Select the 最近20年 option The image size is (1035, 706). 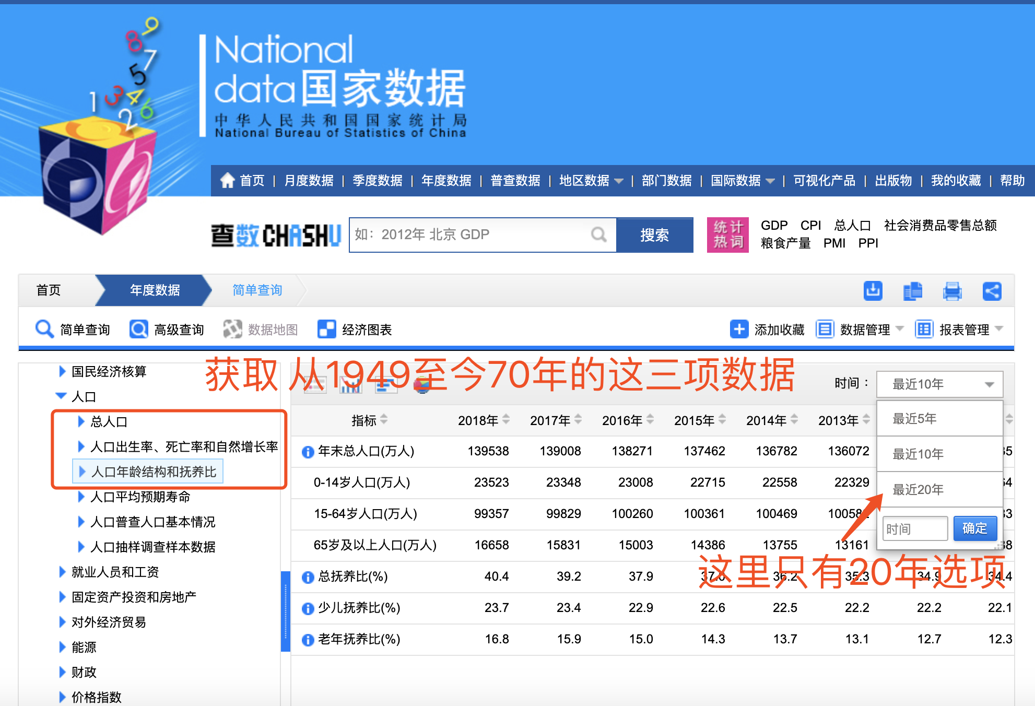click(918, 489)
